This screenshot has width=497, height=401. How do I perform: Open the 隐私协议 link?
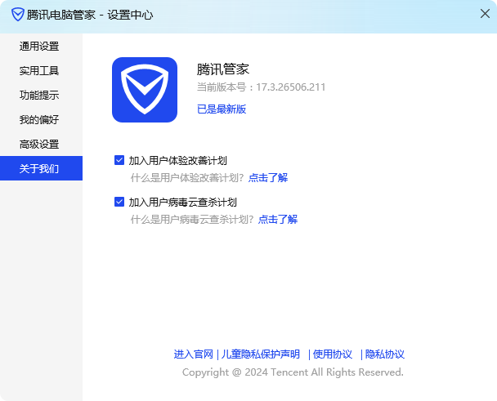point(385,354)
